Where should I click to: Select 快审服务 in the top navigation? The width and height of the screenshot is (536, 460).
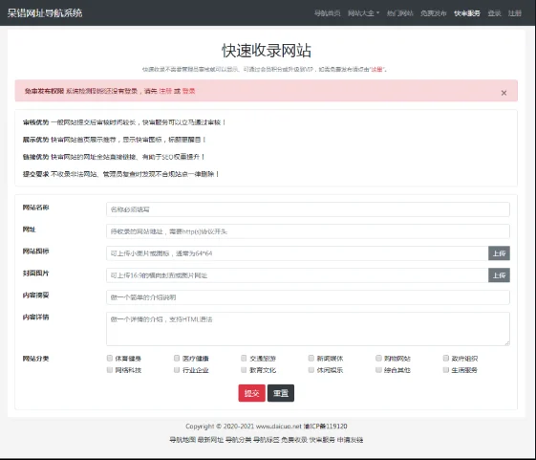tap(467, 13)
